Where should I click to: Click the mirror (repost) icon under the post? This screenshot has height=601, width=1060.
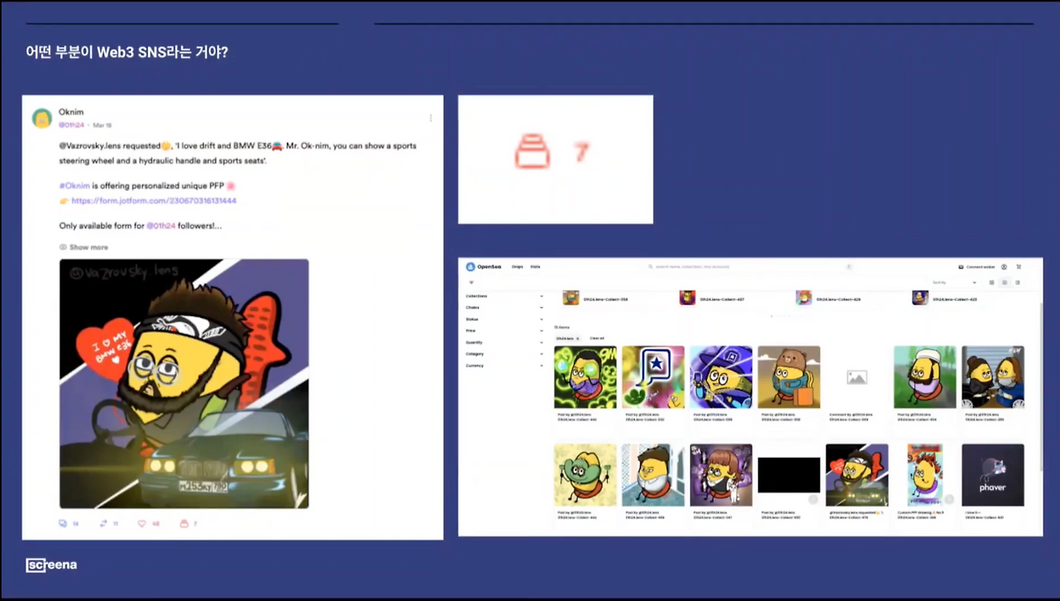pyautogui.click(x=104, y=523)
